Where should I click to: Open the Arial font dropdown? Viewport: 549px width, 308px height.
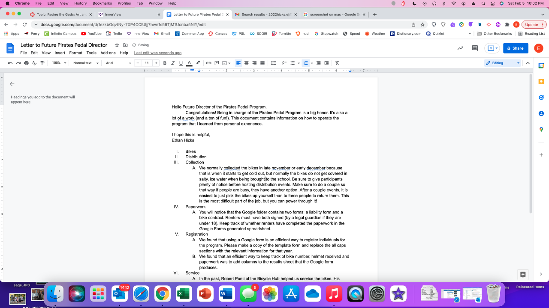[x=118, y=63]
